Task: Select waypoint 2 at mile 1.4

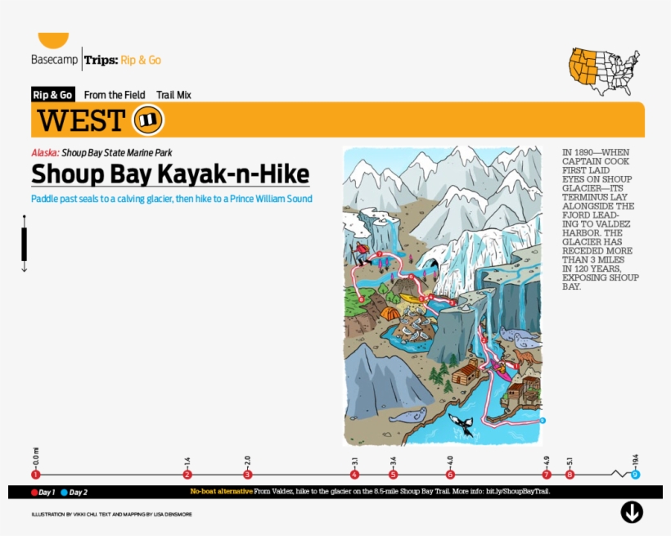Action: pyautogui.click(x=187, y=475)
